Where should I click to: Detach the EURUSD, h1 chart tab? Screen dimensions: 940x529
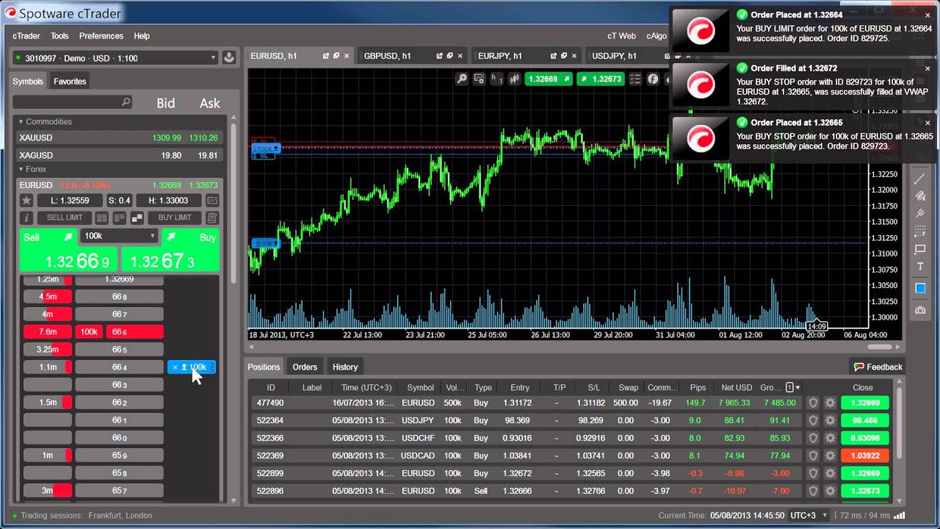326,56
